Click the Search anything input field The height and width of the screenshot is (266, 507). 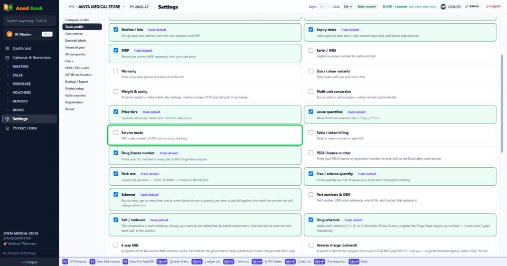coord(30,21)
